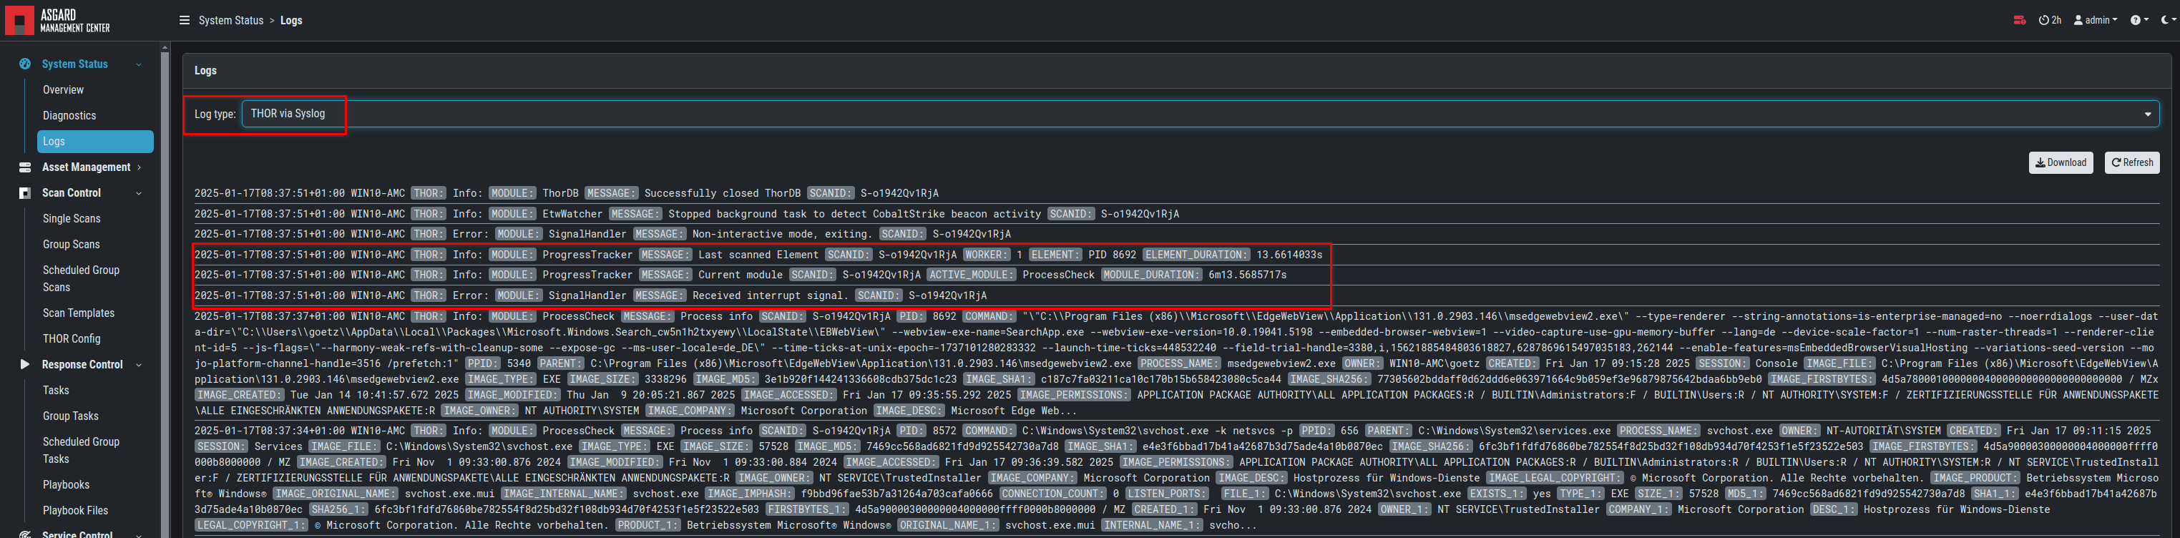
Task: Open the help question mark dropdown
Action: (x=2139, y=20)
